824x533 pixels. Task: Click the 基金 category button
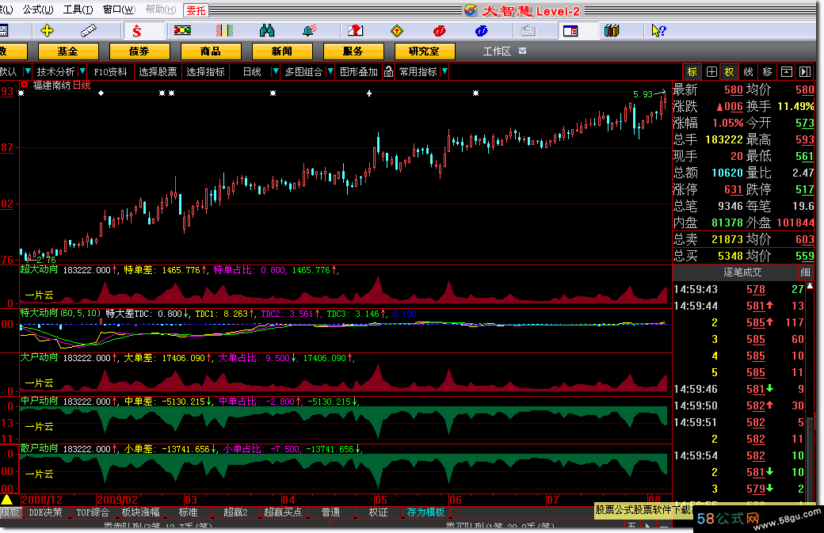(68, 51)
